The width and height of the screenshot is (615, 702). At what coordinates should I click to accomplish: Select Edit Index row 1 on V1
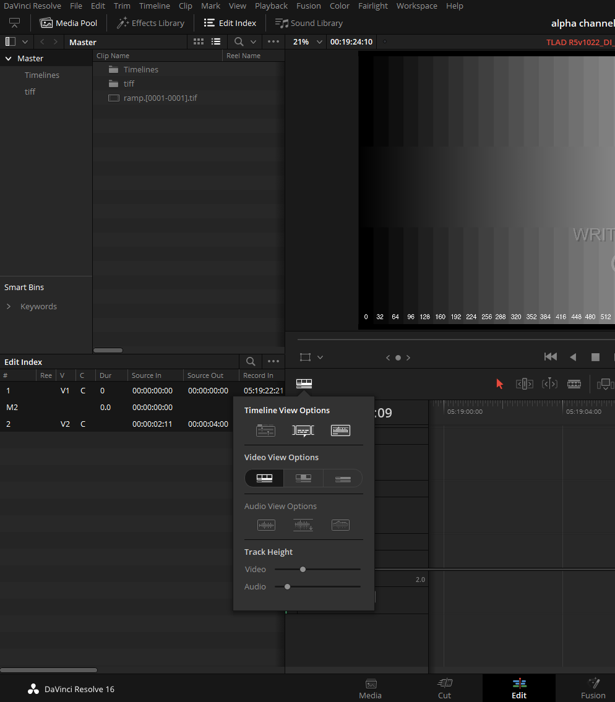(x=142, y=390)
